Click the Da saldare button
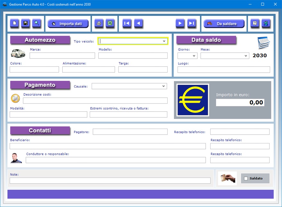This screenshot has width=282, height=207. click(224, 24)
